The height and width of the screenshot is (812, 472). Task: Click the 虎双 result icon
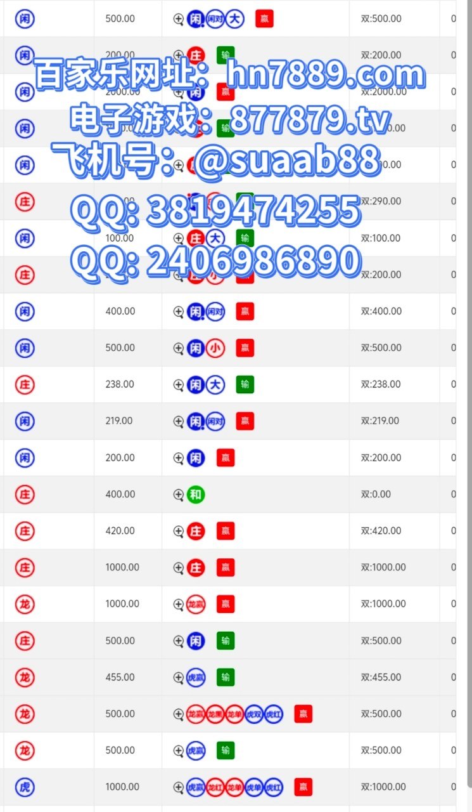254,714
